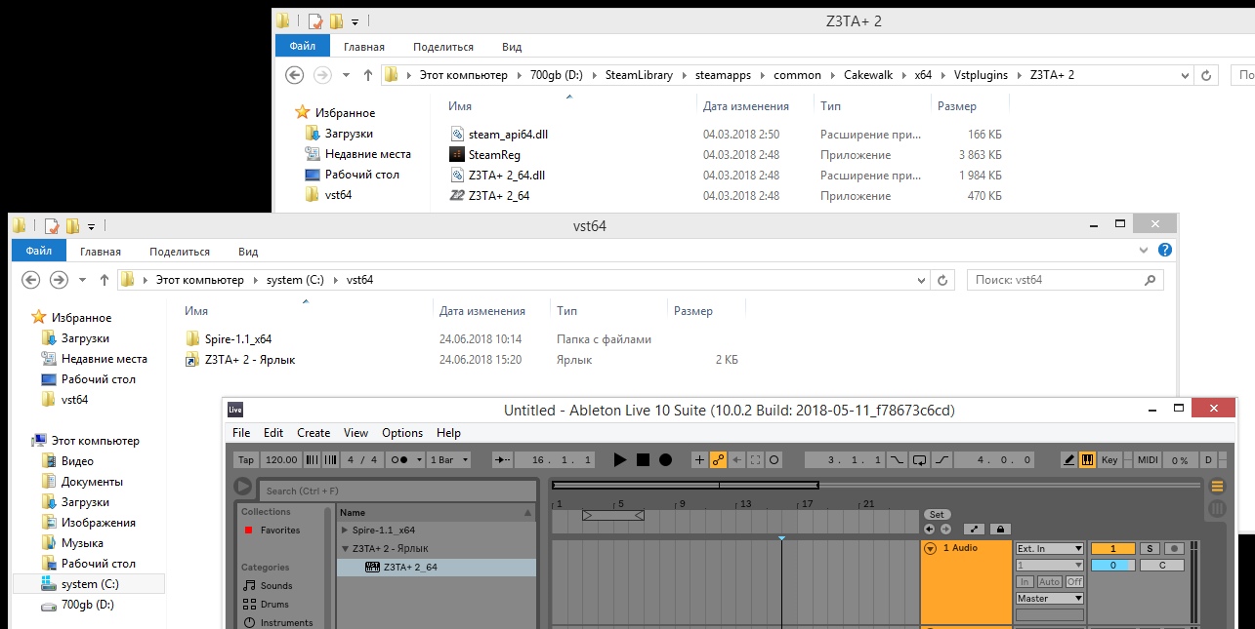Collapse the Z3TA+ 2 - Ярлык browser folder
The width and height of the screenshot is (1255, 629).
[344, 549]
